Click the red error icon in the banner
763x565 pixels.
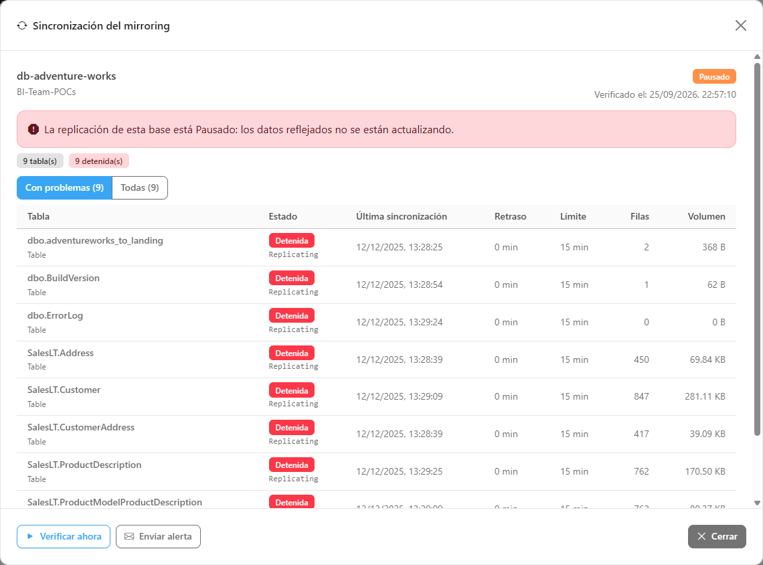(x=33, y=129)
